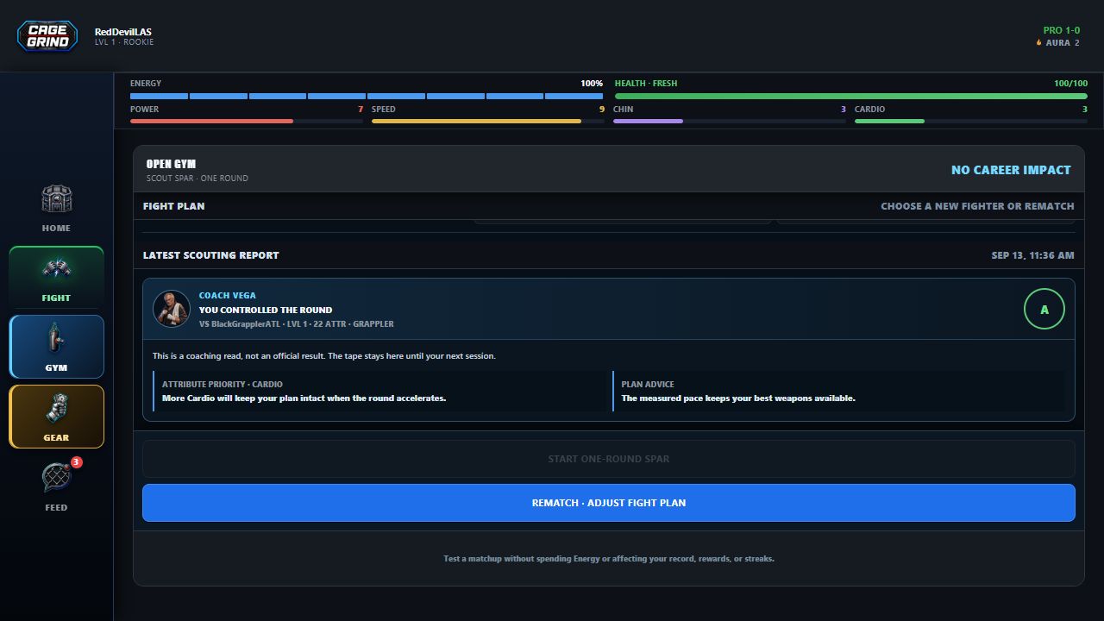Click the green Health bar
The height and width of the screenshot is (621, 1104).
tap(851, 96)
